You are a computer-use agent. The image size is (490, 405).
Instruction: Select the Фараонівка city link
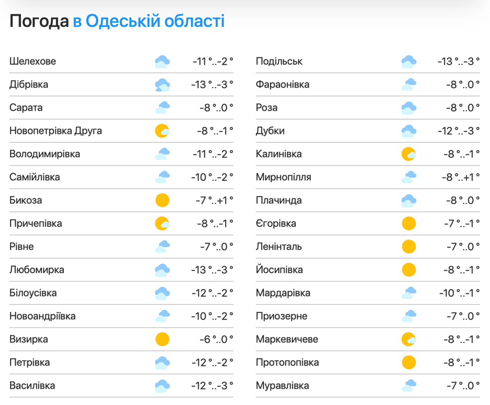click(283, 84)
